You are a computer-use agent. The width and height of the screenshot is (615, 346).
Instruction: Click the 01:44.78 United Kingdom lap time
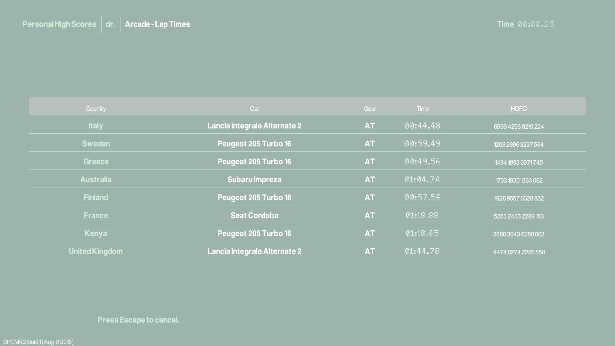coord(422,251)
